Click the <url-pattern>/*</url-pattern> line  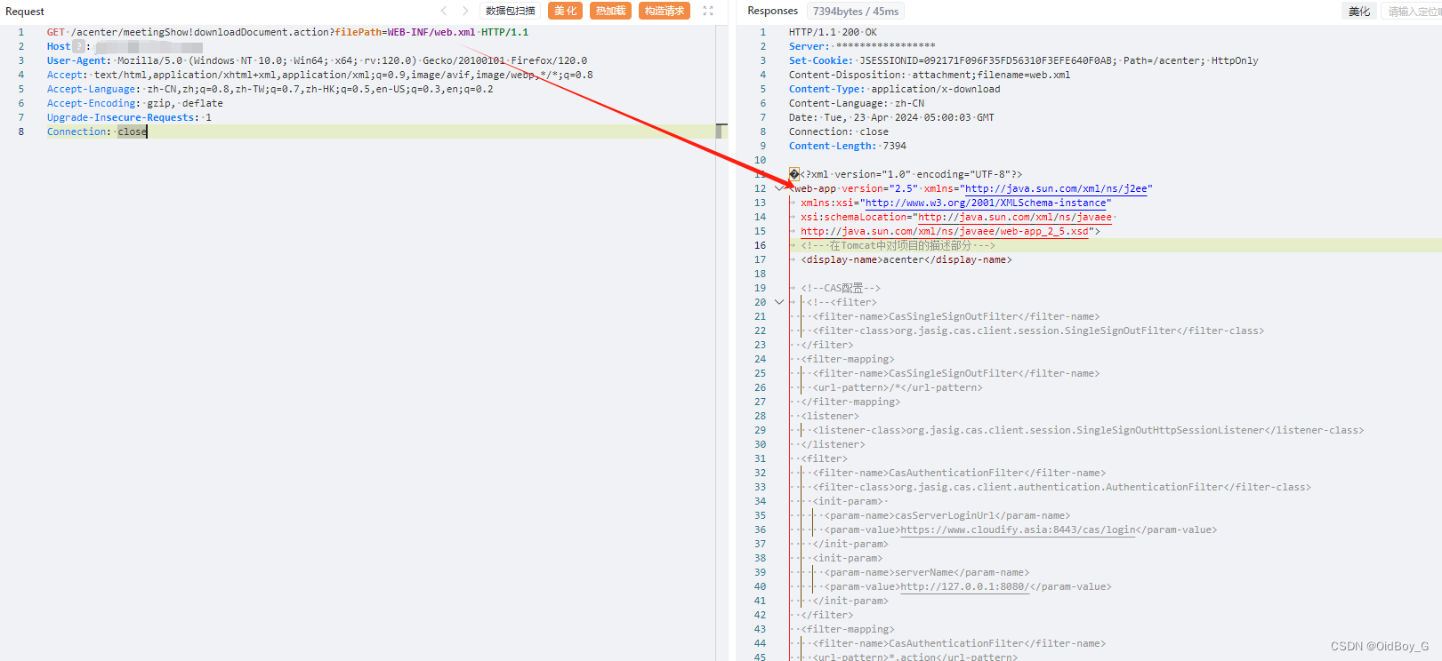[x=898, y=387]
